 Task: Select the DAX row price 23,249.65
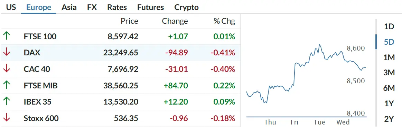click(x=121, y=53)
